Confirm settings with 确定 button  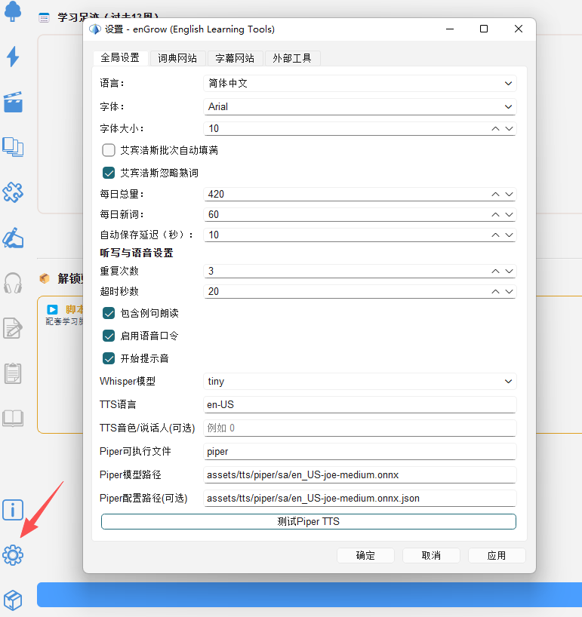[x=365, y=556]
